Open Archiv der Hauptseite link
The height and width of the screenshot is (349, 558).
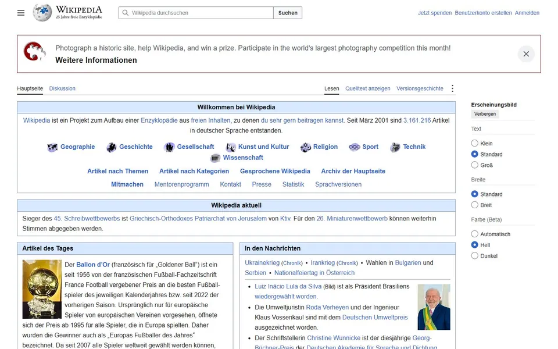pos(353,171)
